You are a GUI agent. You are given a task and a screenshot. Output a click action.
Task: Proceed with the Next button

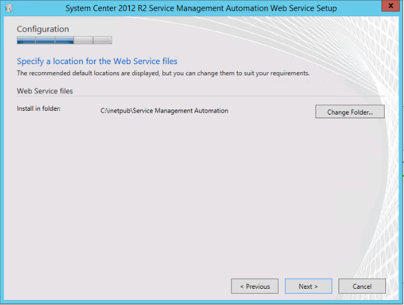(308, 286)
